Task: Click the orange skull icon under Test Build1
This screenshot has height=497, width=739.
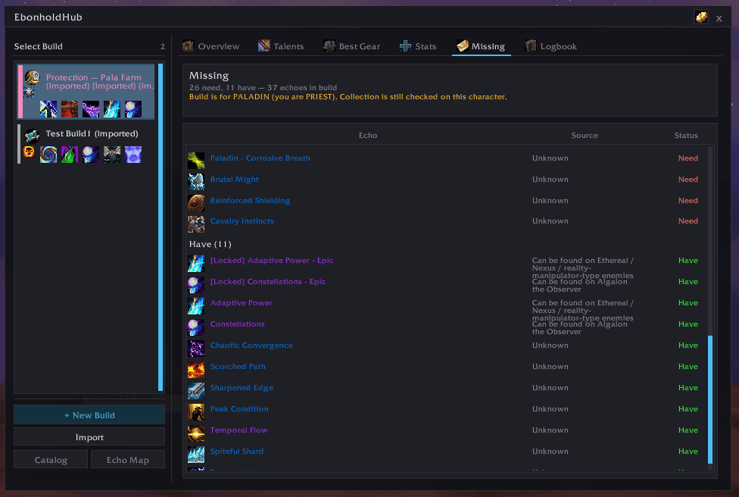Action: (29, 152)
